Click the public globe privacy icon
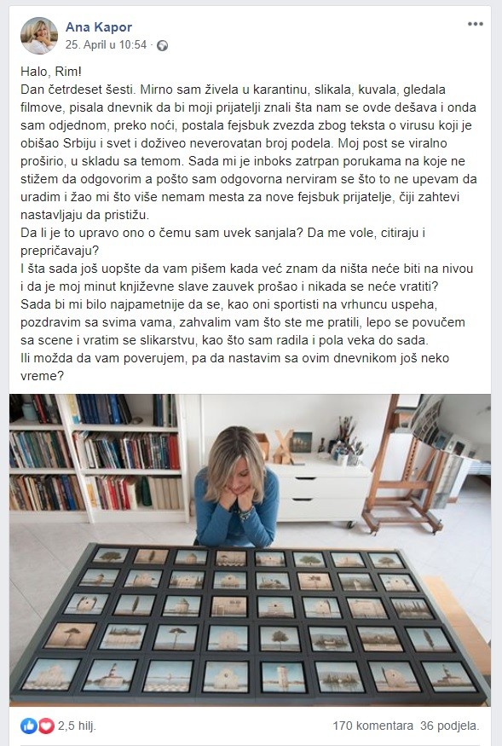Image resolution: width=502 pixels, height=746 pixels. pos(162,46)
